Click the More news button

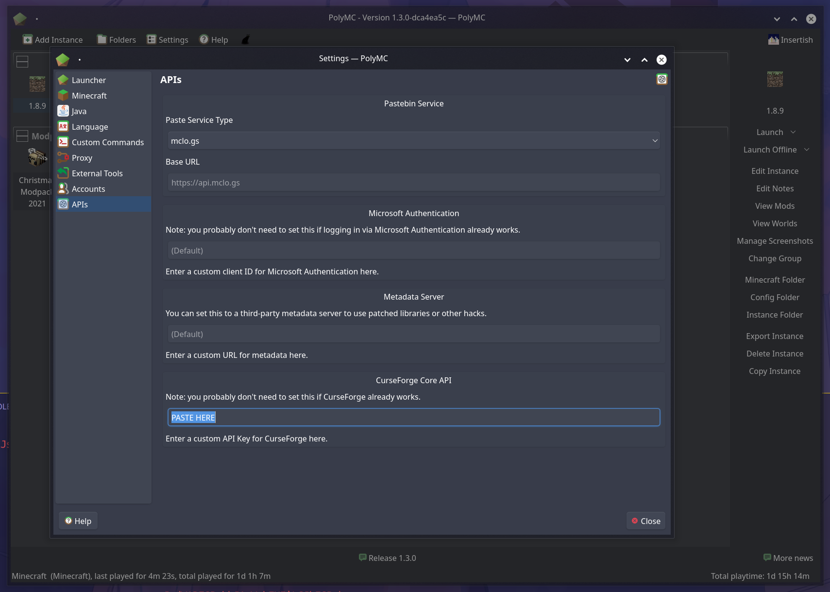[x=788, y=558]
